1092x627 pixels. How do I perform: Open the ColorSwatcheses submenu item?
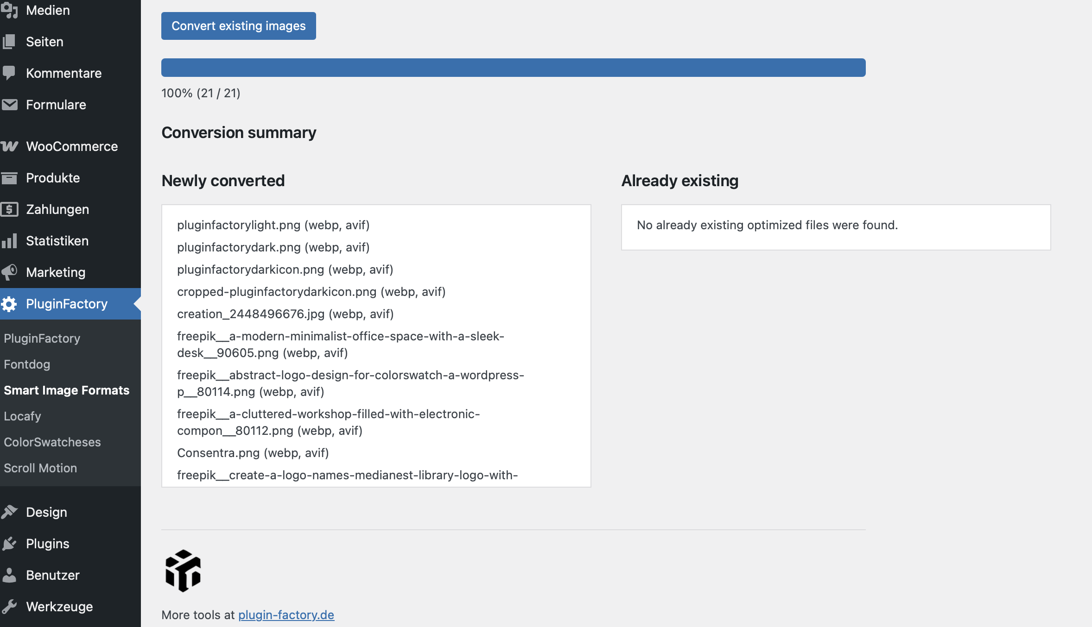(x=52, y=442)
